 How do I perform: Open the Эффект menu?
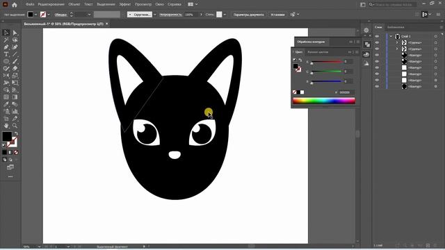coord(125,5)
